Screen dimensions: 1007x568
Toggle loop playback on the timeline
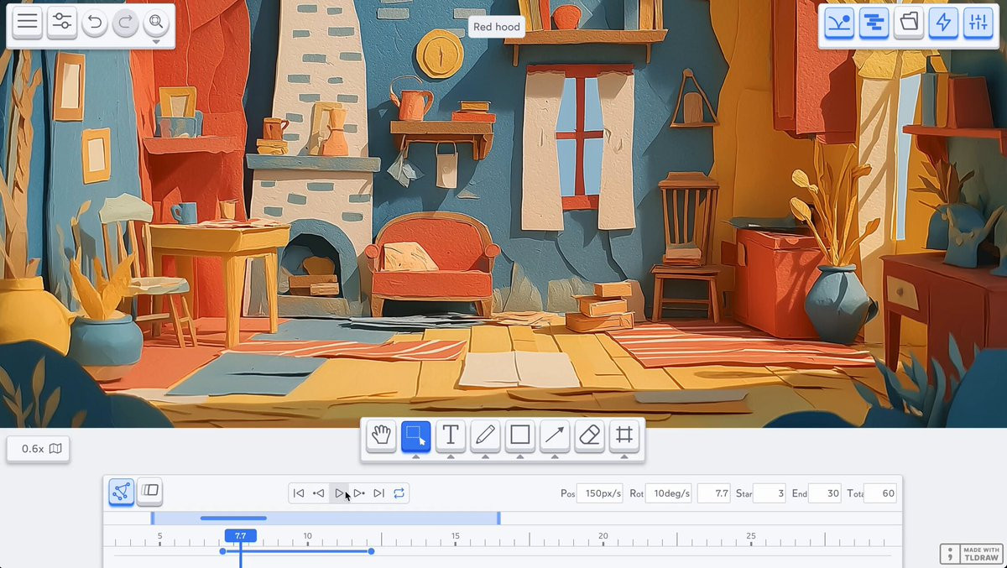pos(399,493)
